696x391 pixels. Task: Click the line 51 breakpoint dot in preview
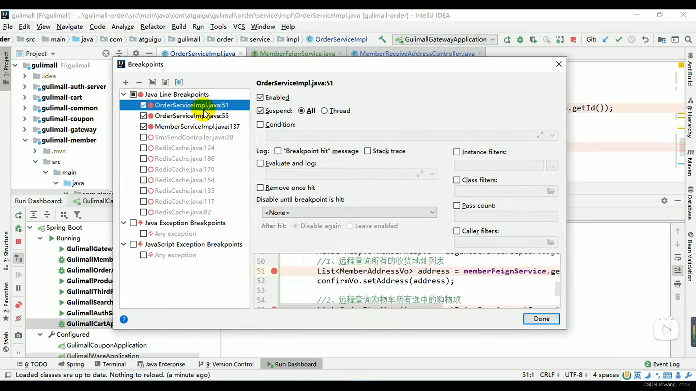[274, 271]
